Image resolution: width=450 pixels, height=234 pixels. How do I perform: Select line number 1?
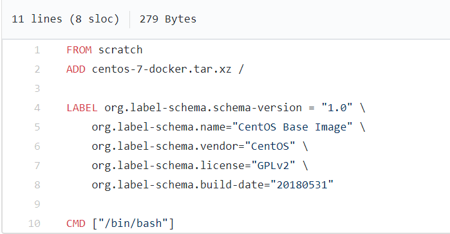point(37,50)
